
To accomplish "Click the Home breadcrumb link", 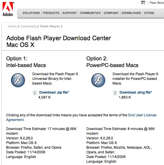I will click(12, 26).
